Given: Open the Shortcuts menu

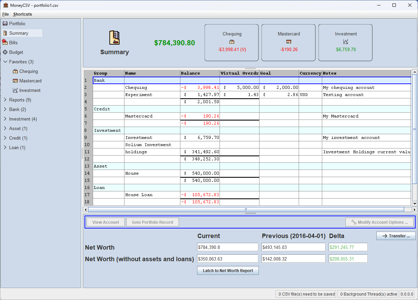Looking at the screenshot, I should click(22, 14).
